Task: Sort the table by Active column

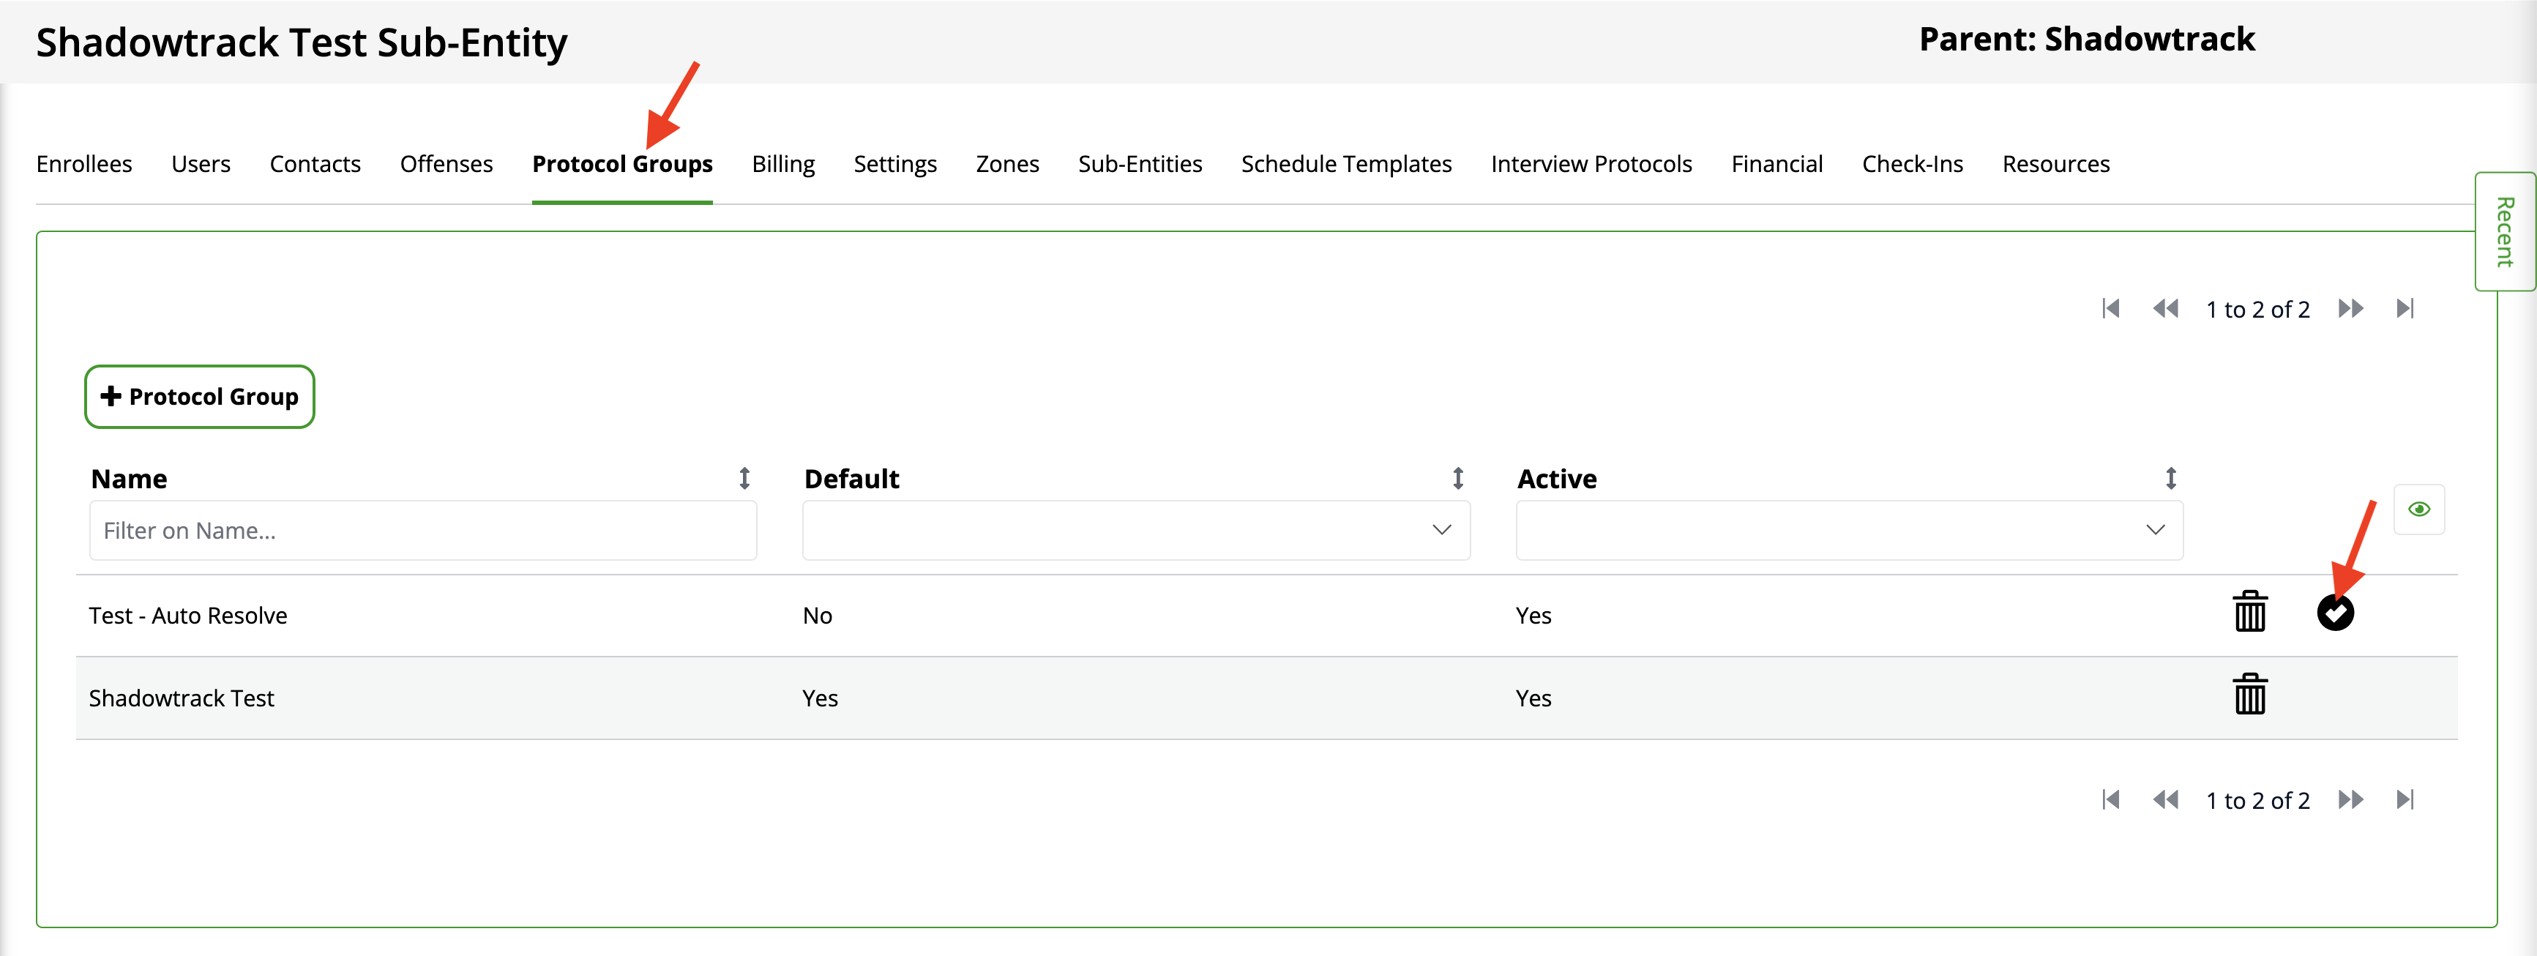Action: [x=2170, y=479]
